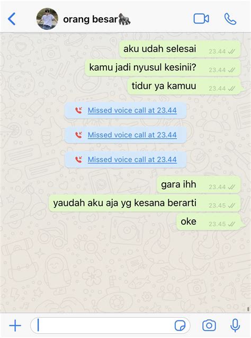This screenshot has height=338, width=251.
Task: Focus the message text input field
Action: pyautogui.click(x=110, y=325)
